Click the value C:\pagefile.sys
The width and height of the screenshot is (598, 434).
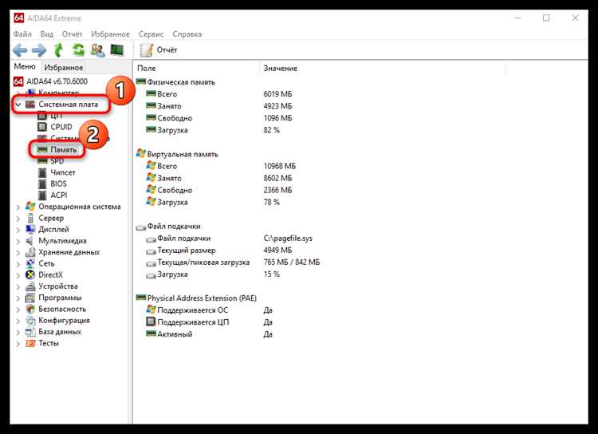288,239
